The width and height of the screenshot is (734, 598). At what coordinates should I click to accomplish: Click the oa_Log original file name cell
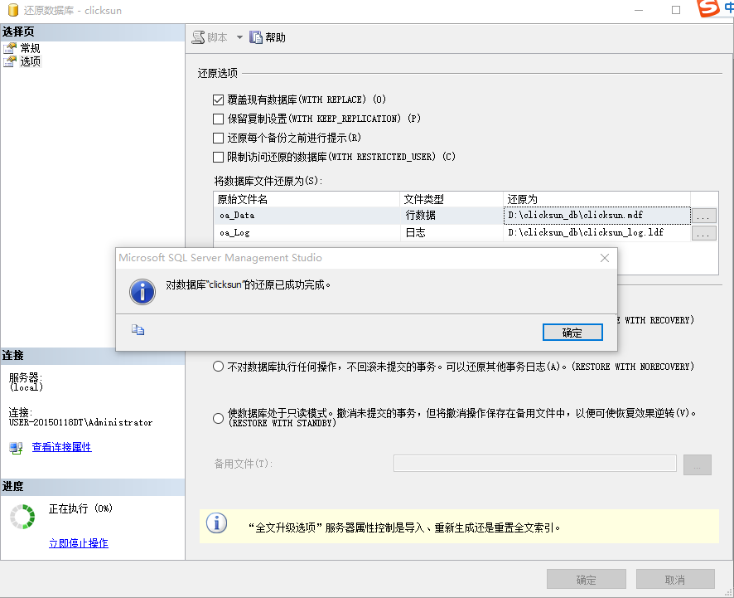(x=307, y=233)
